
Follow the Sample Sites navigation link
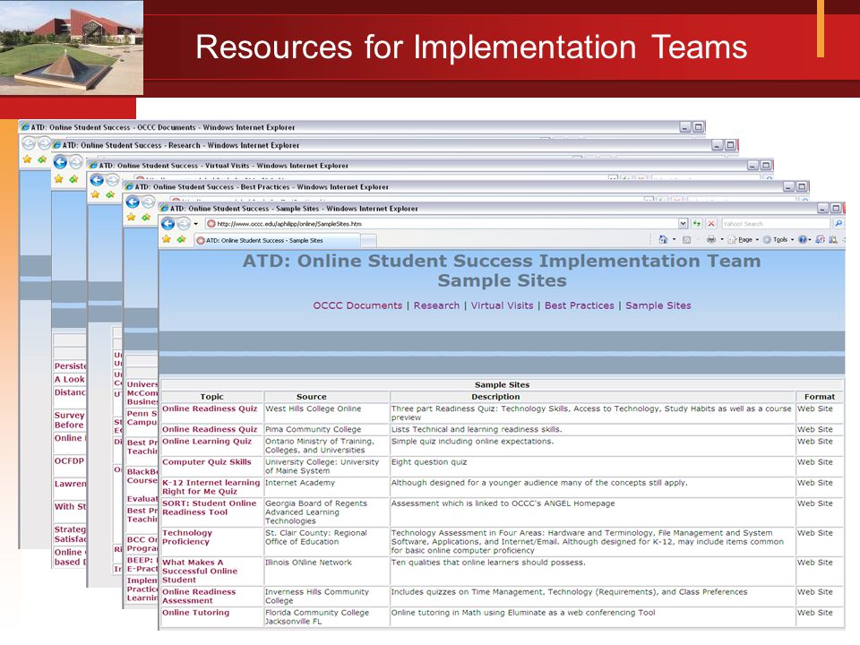(658, 305)
